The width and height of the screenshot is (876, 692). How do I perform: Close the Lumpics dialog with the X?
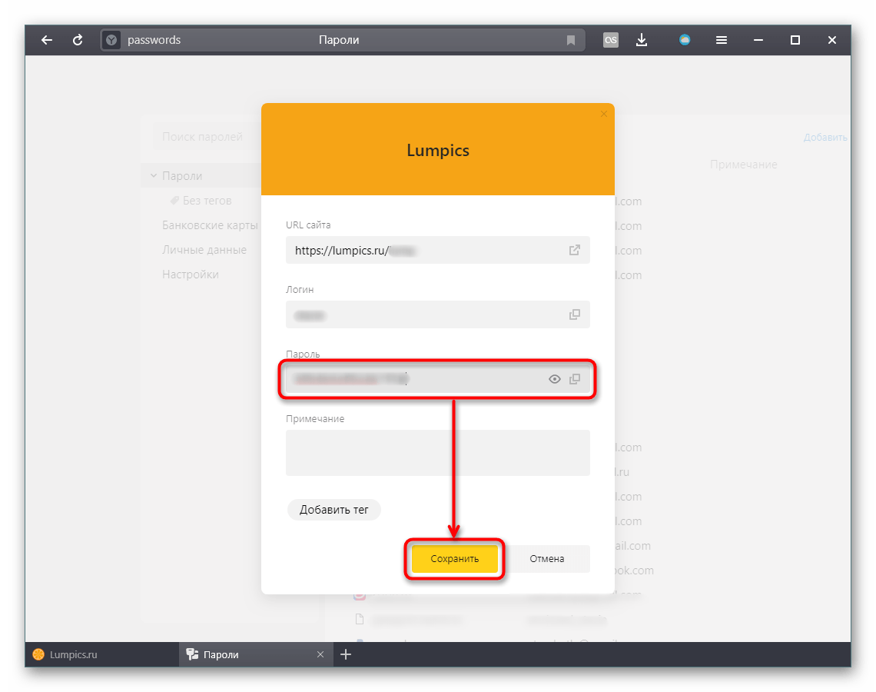(603, 114)
